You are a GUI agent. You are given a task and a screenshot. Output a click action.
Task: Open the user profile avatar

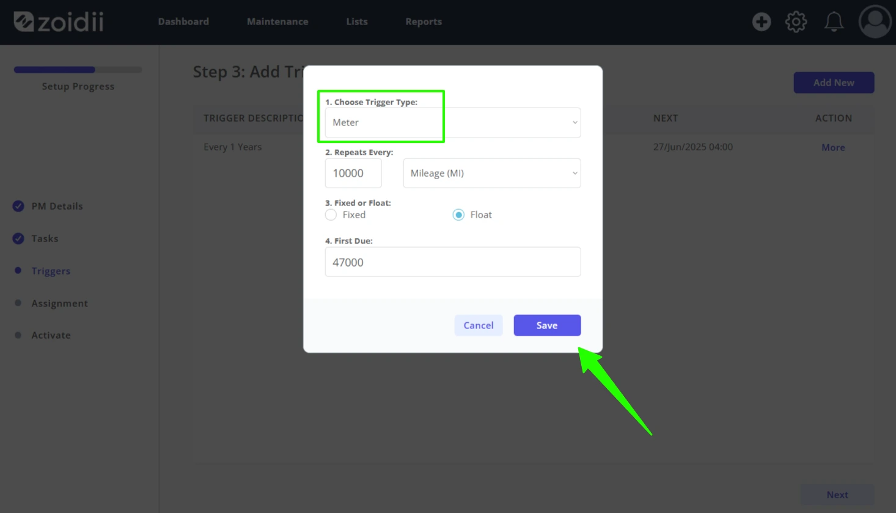coord(875,22)
